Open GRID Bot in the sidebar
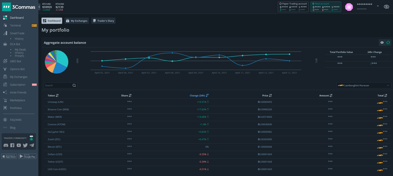The image size is (393, 176). 15,61
